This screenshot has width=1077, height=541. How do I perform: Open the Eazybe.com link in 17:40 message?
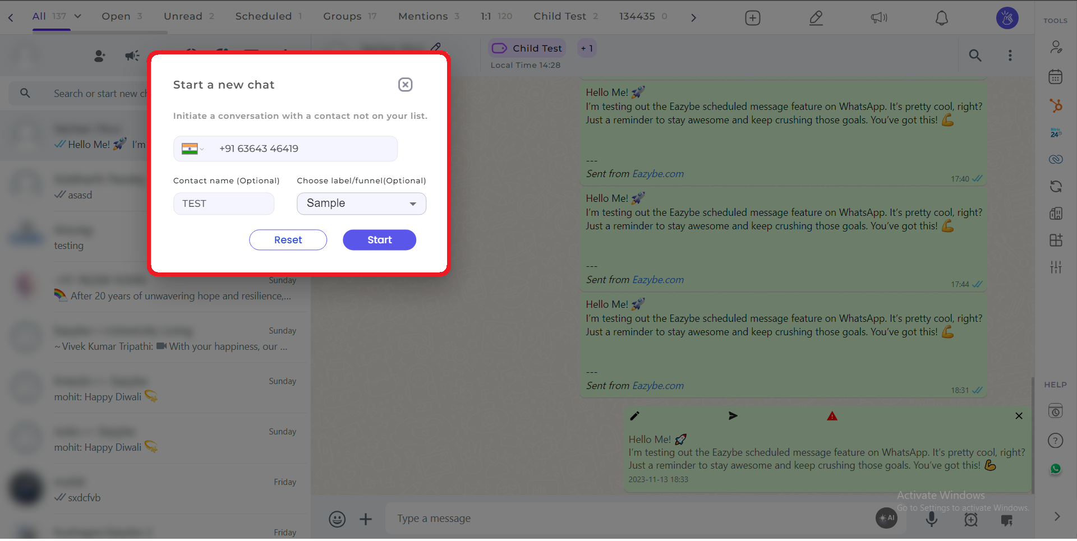pyautogui.click(x=658, y=174)
